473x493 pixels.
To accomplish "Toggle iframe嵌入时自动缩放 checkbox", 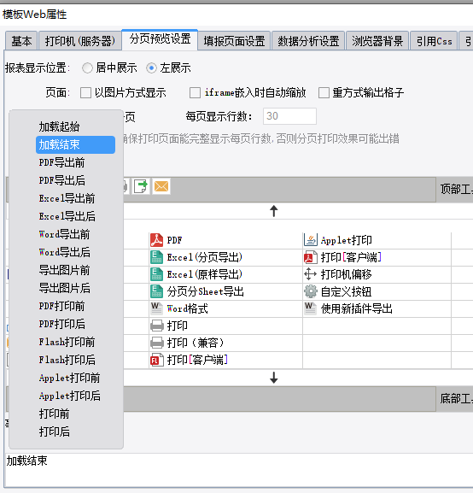I will [x=195, y=93].
